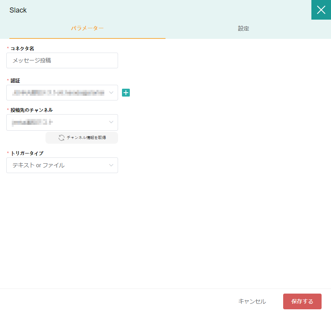Click the チャンネル情報を取得 button
The height and width of the screenshot is (314, 331).
click(x=82, y=138)
